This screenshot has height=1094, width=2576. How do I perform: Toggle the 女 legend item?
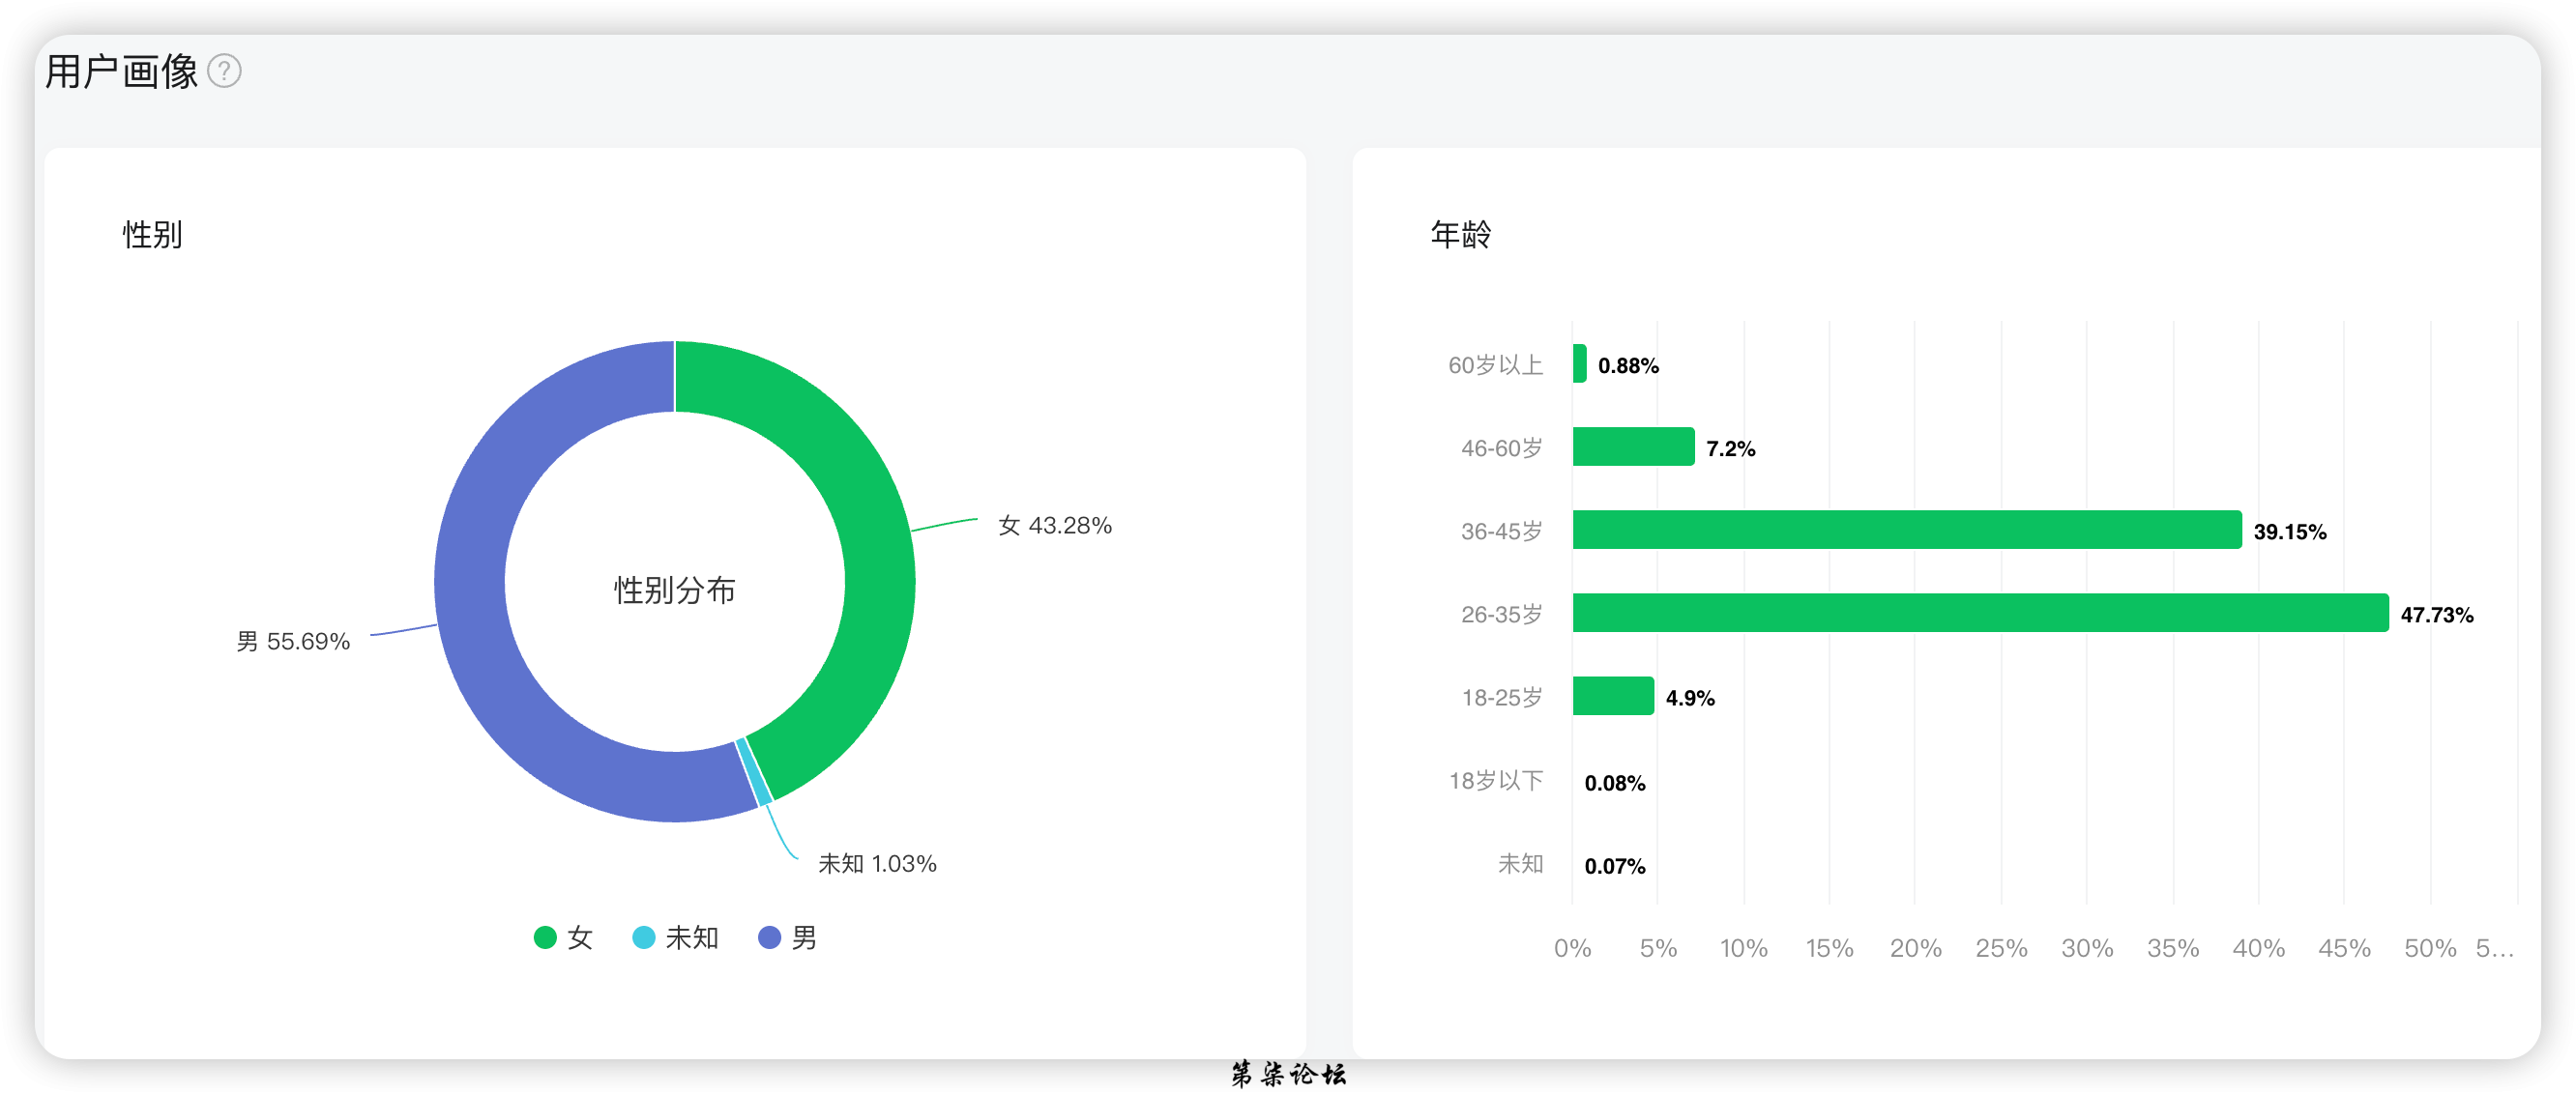(564, 937)
